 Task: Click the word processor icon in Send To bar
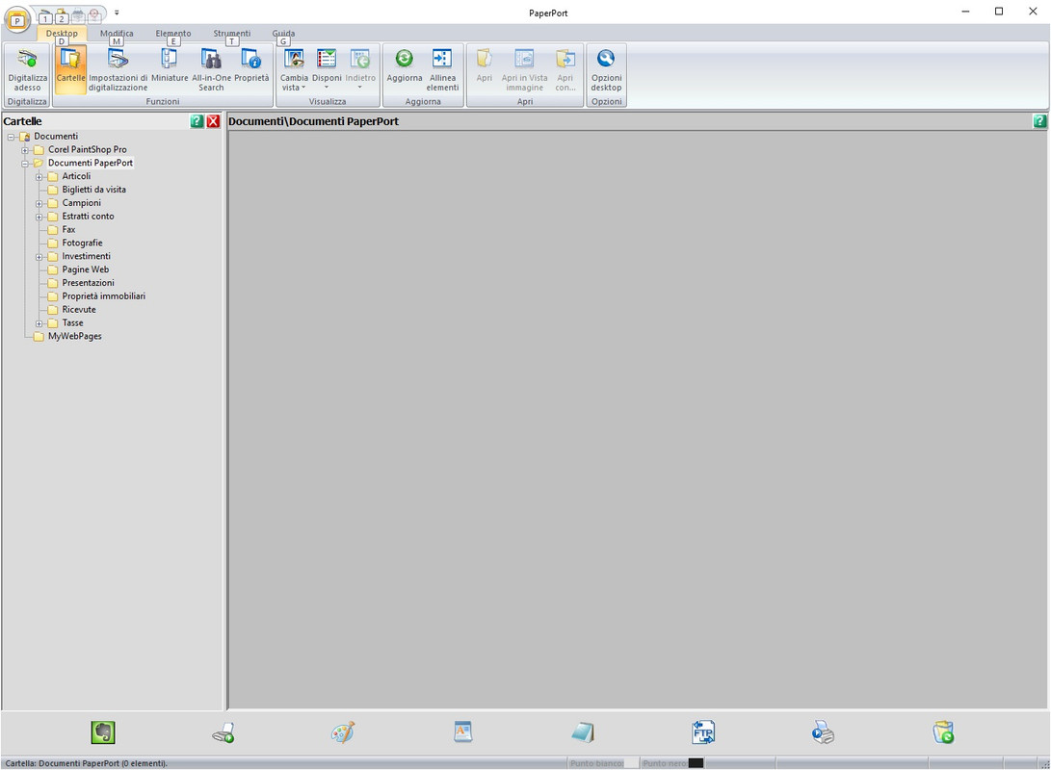tap(462, 732)
